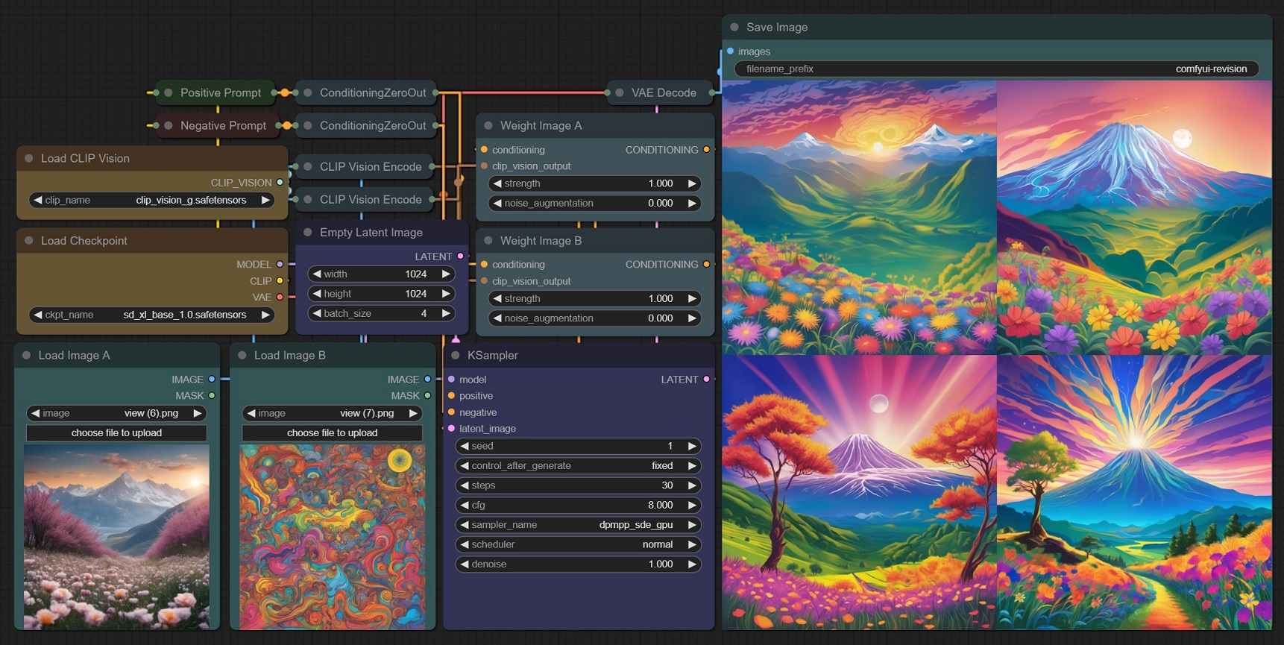
Task: Click the Load CLIP Vision node dot
Action: (29, 159)
